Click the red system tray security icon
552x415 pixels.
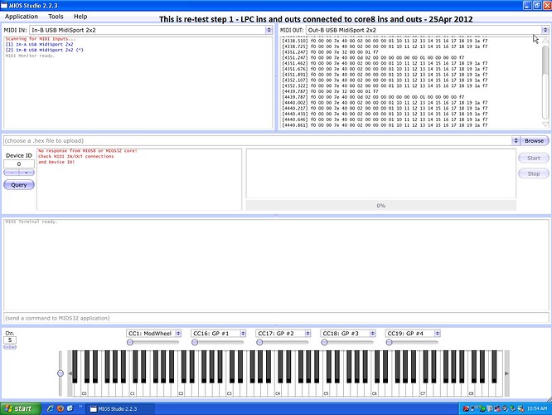click(466, 408)
